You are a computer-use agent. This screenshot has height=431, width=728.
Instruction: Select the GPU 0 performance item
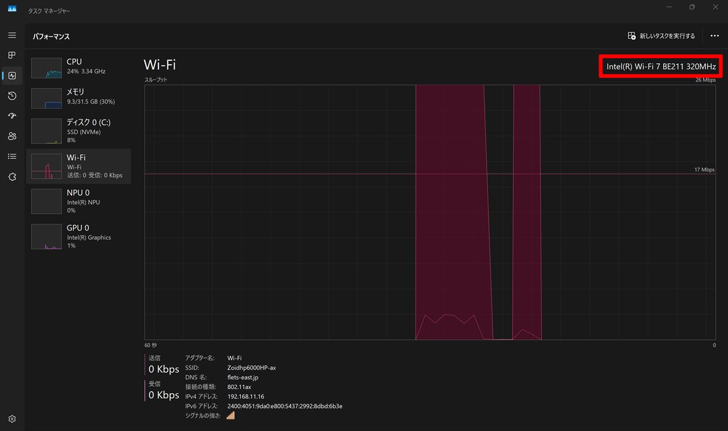(x=79, y=236)
